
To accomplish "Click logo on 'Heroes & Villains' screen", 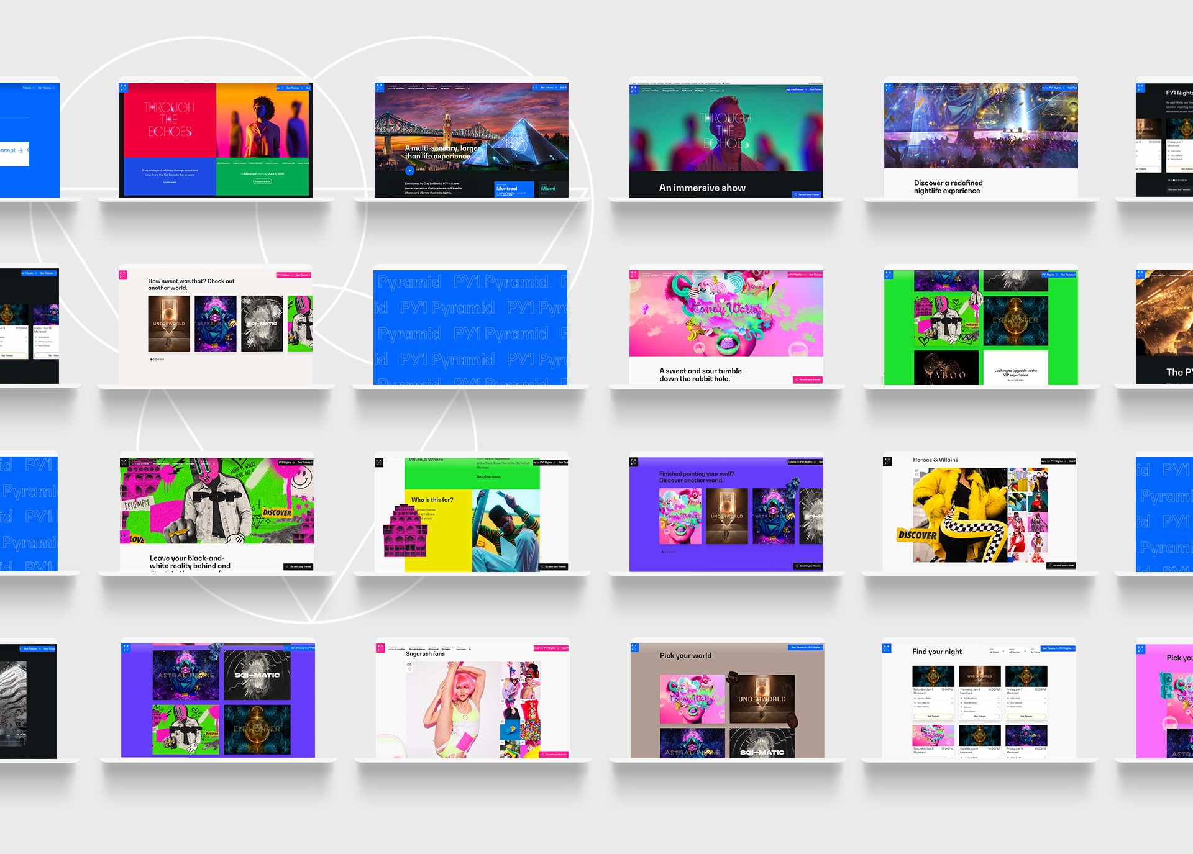I will click(x=887, y=461).
